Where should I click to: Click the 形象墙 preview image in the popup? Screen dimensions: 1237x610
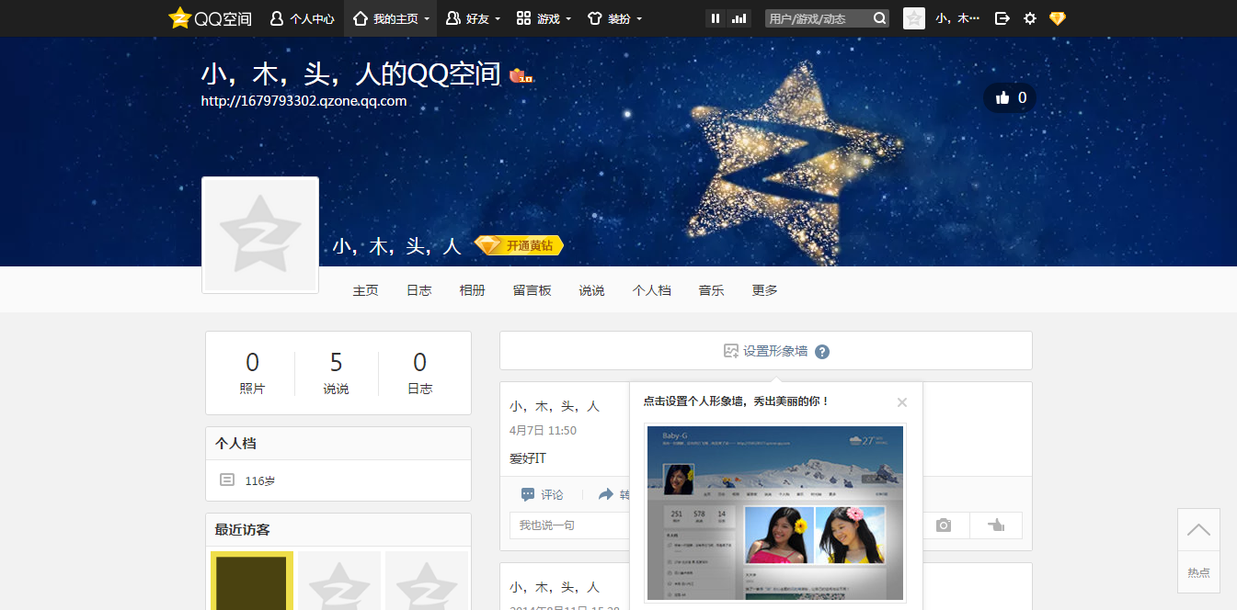click(x=775, y=513)
